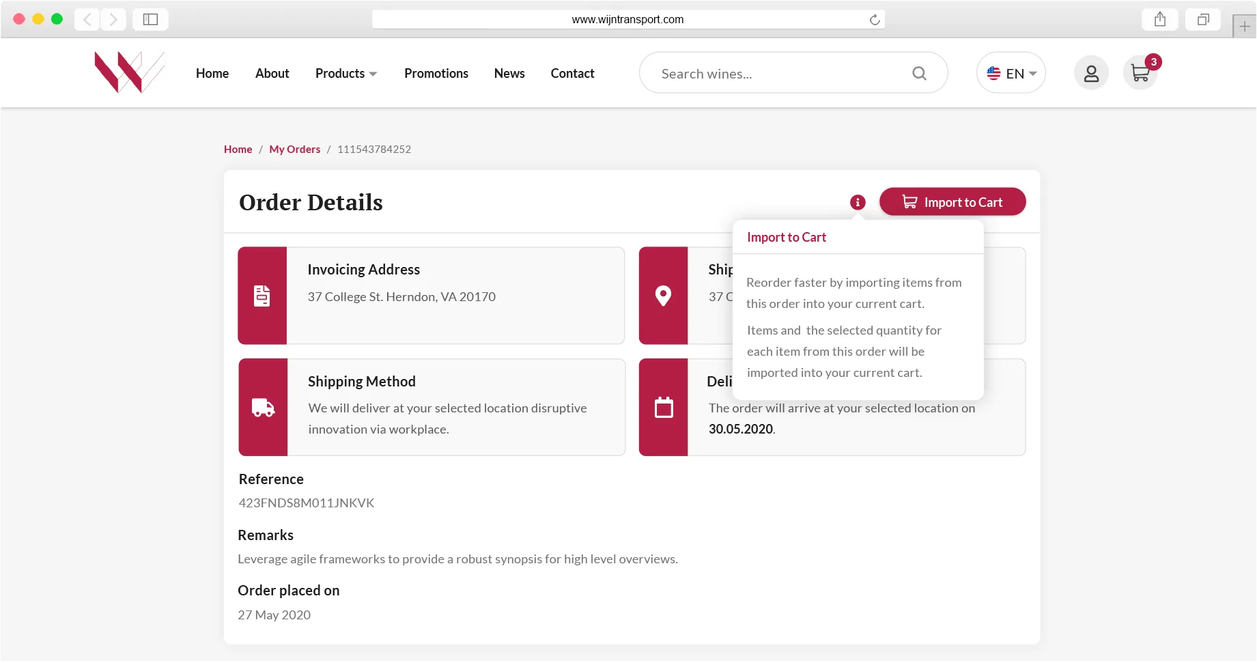
Task: Expand the Products dropdown menu
Action: point(346,73)
